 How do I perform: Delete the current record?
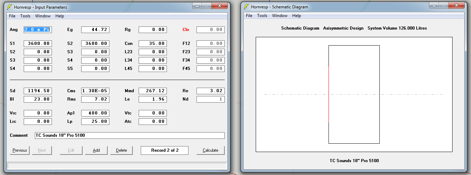tap(122, 150)
